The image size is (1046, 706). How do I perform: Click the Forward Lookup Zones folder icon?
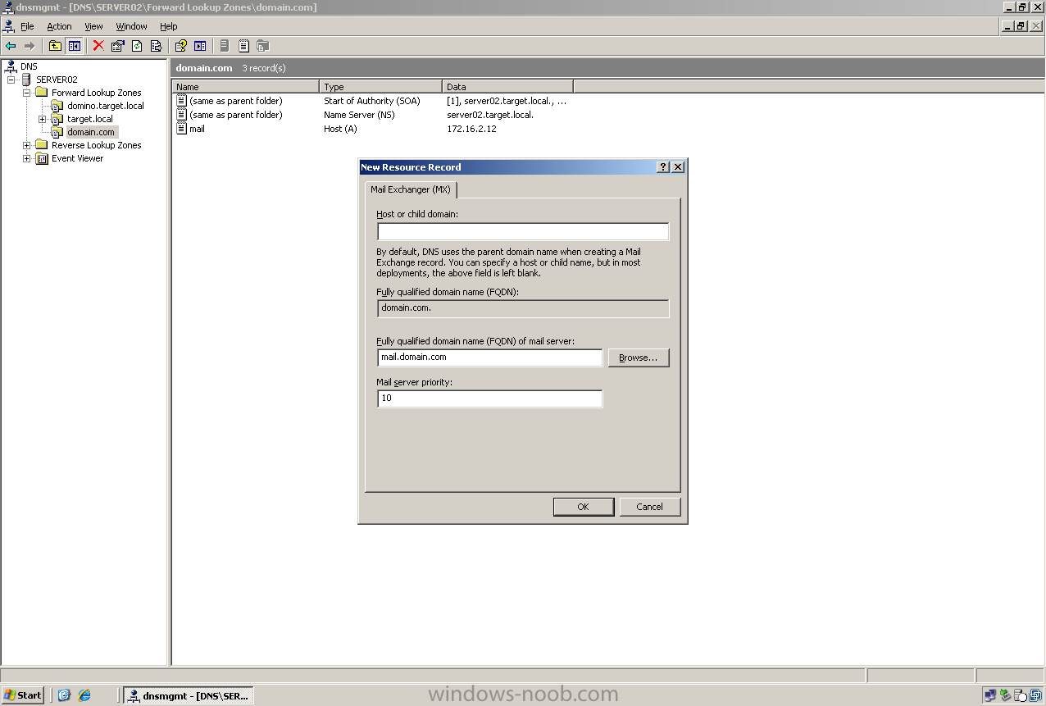[x=42, y=93]
